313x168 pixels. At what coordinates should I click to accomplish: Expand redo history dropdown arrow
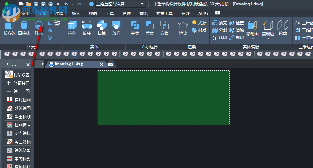[x=86, y=4]
